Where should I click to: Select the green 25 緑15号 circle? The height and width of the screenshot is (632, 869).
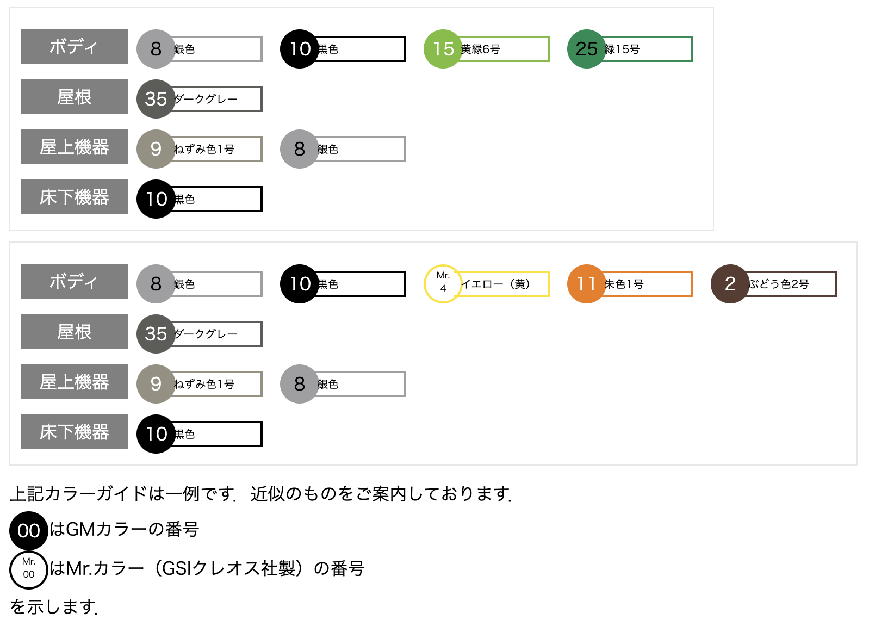point(587,49)
